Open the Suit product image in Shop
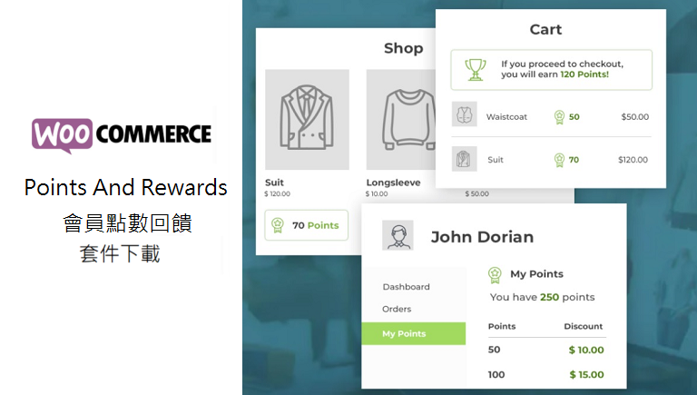Image resolution: width=697 pixels, height=395 pixels. tap(307, 119)
